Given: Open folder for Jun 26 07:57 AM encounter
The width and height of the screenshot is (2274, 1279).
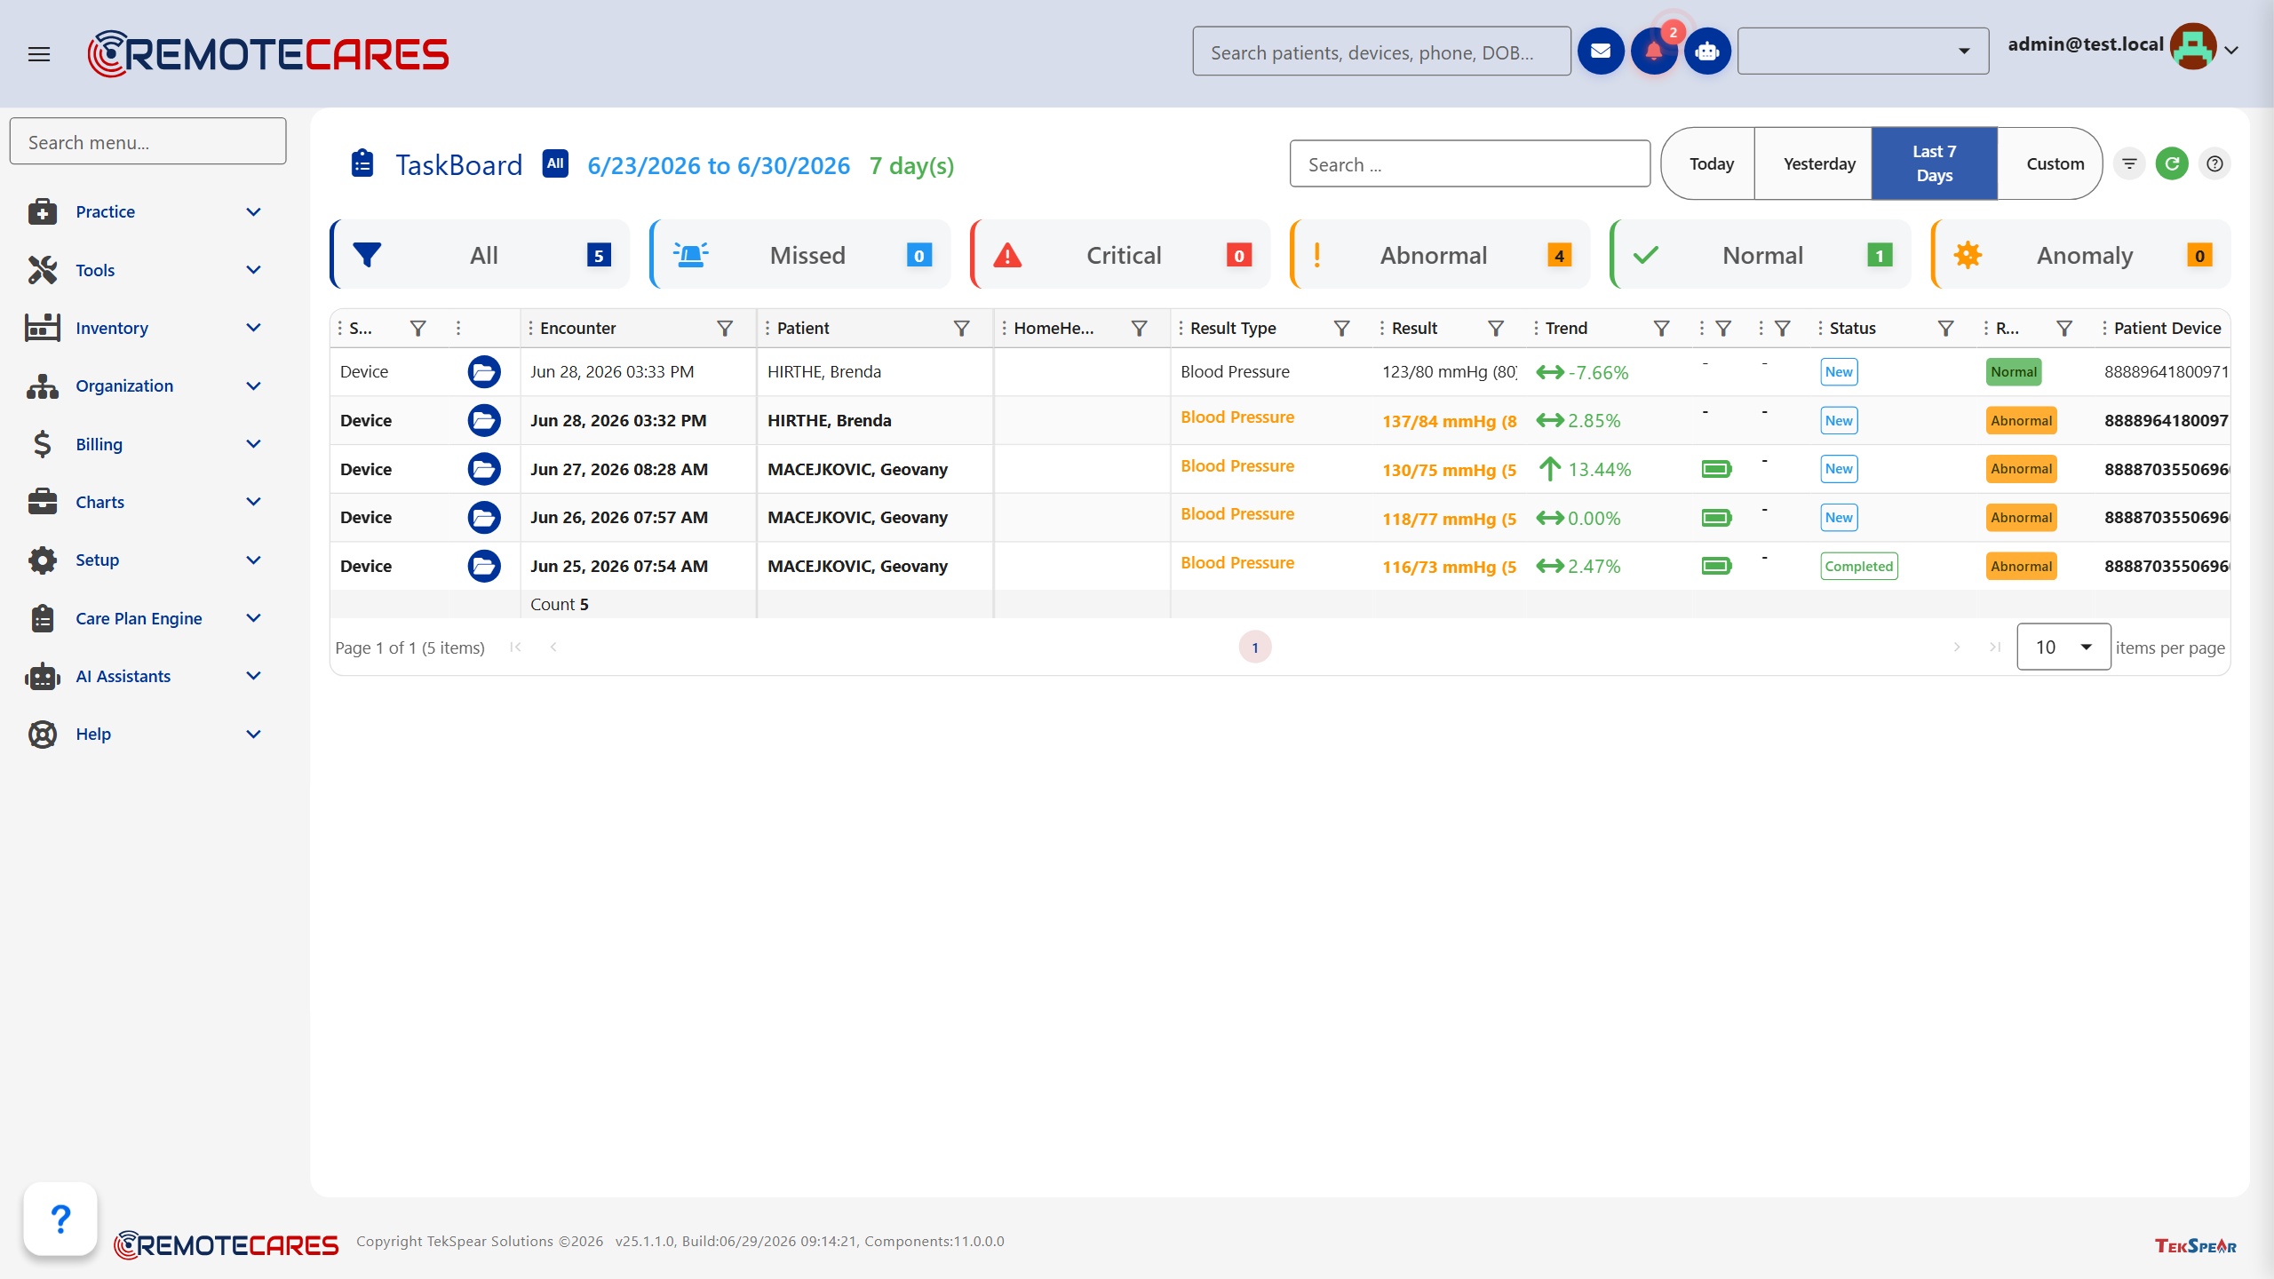Looking at the screenshot, I should click(x=483, y=517).
